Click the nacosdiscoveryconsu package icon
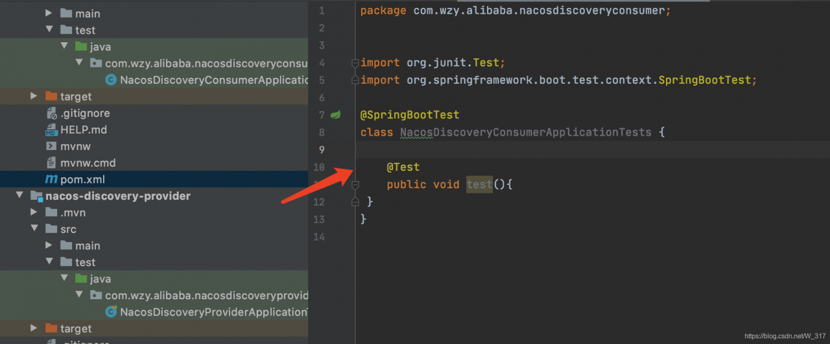830x344 pixels. pos(96,63)
